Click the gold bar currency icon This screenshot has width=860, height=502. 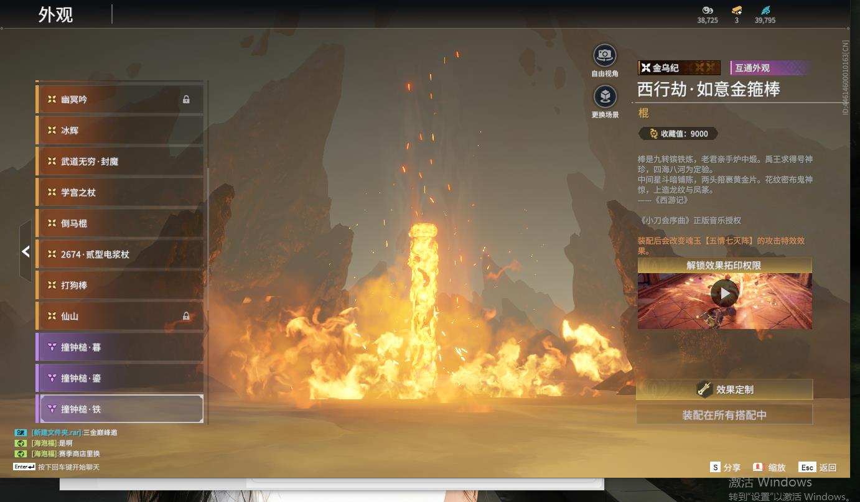(737, 11)
